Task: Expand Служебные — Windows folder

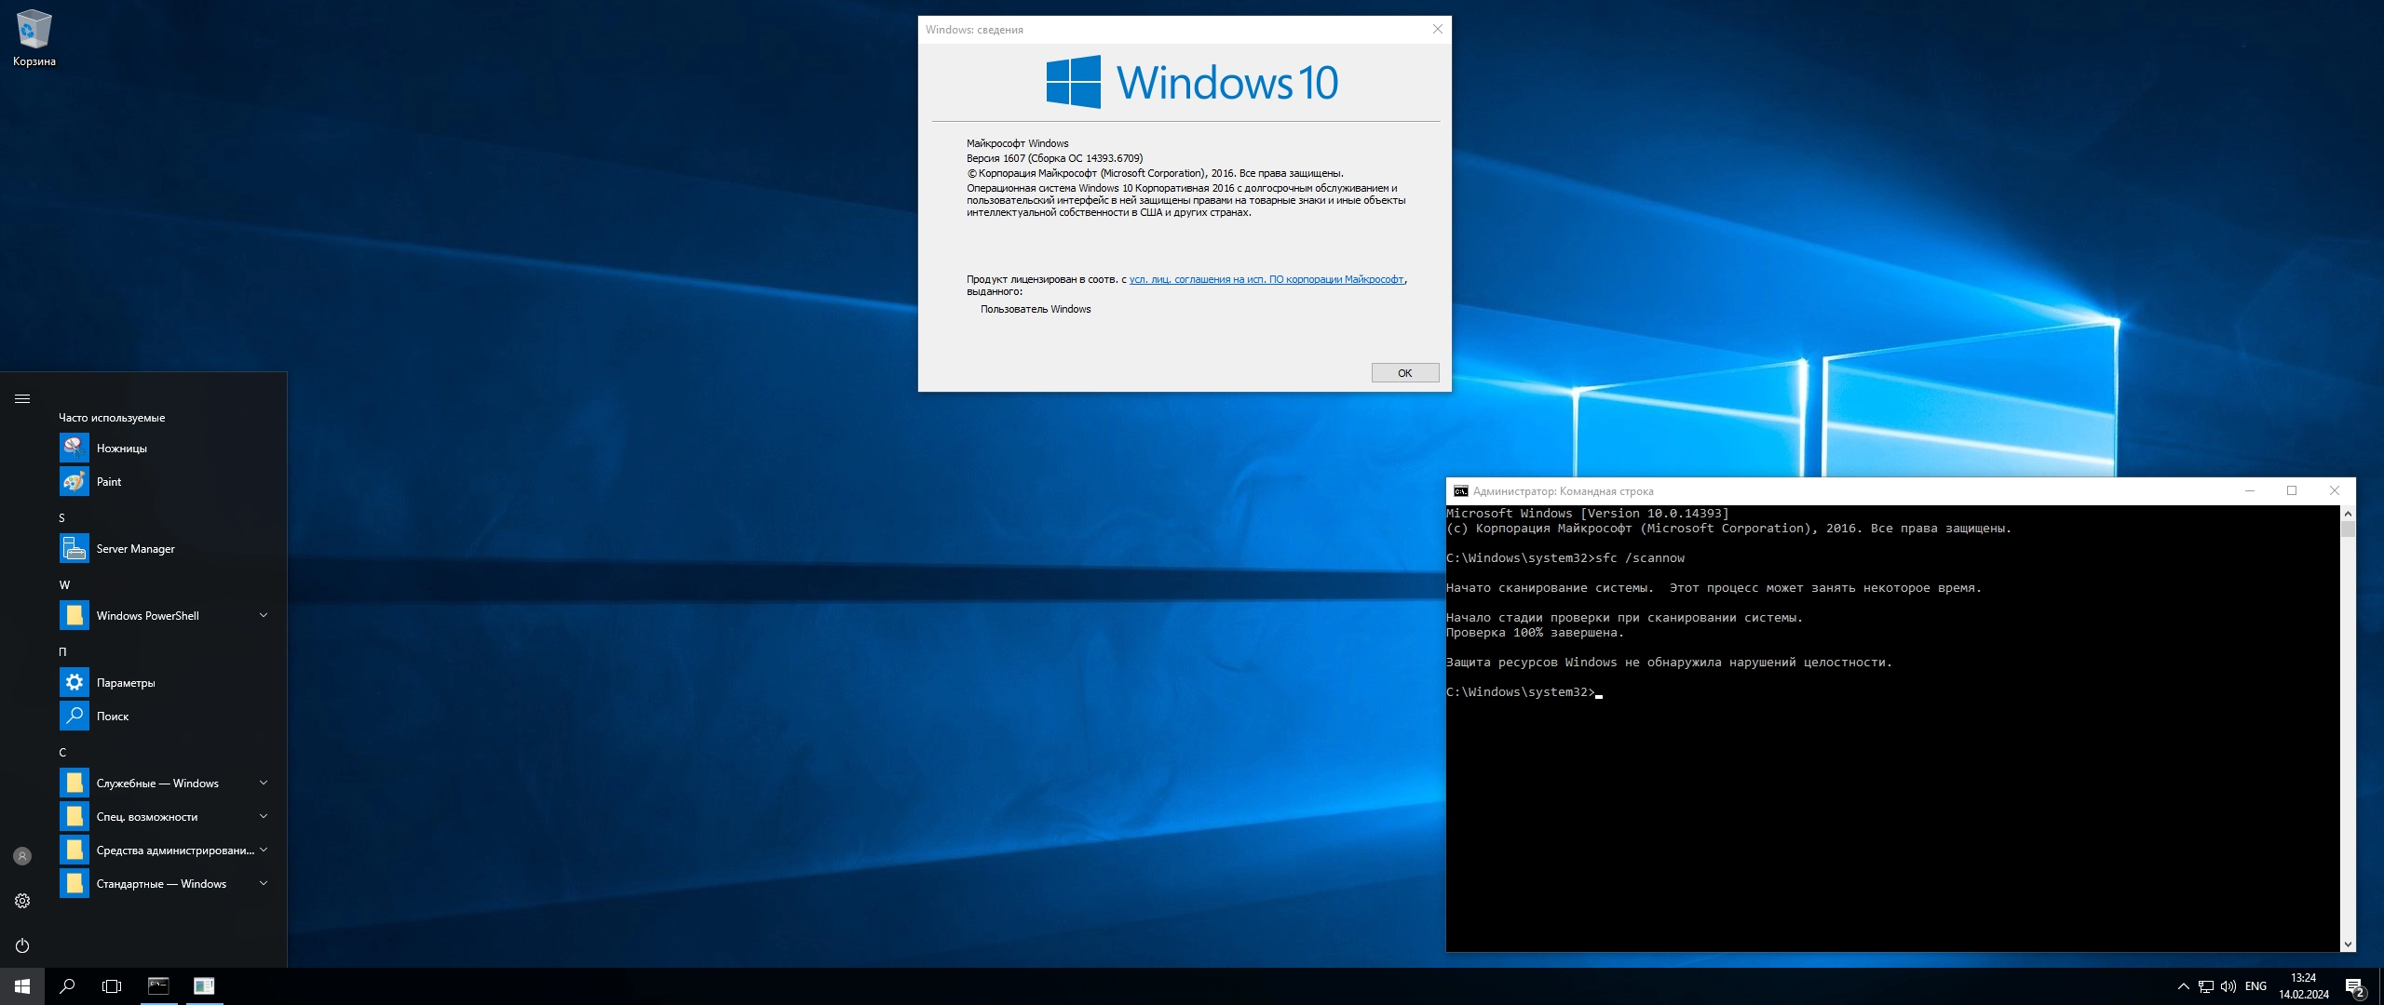Action: click(263, 784)
